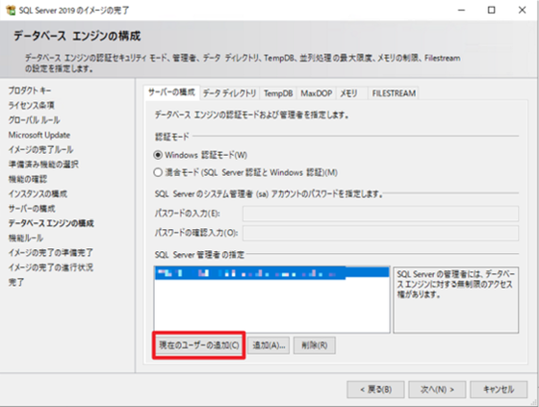
Task: Click the 追加(A)... button
Action: tap(269, 345)
